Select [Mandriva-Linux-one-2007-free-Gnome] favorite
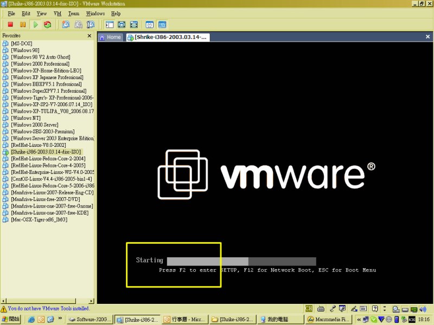434x325 pixels. (x=52, y=206)
